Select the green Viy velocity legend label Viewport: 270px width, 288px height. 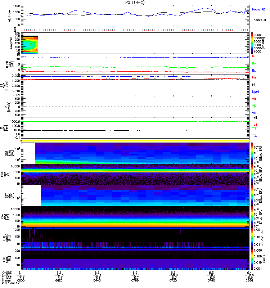(254, 106)
